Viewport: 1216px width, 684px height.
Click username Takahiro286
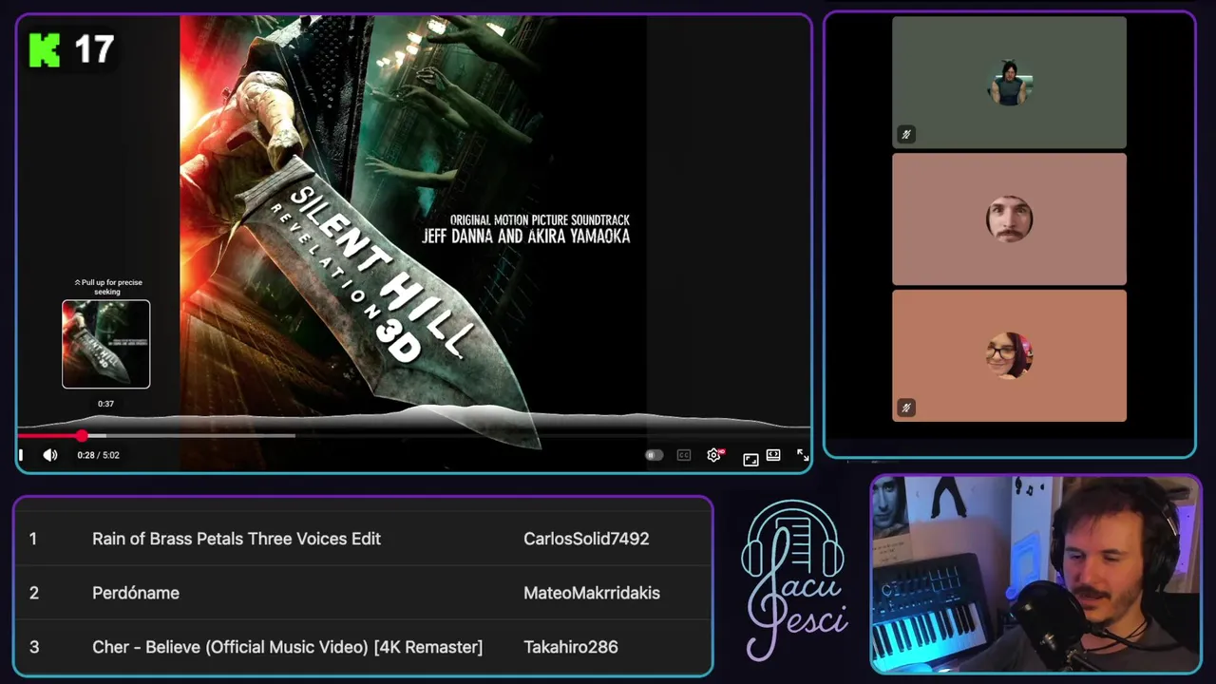(x=571, y=647)
